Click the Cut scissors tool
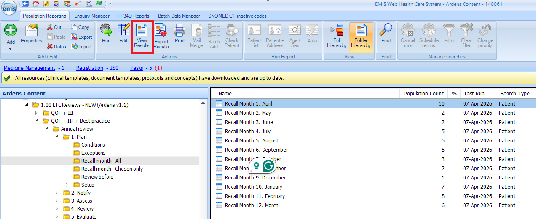 tap(54, 27)
